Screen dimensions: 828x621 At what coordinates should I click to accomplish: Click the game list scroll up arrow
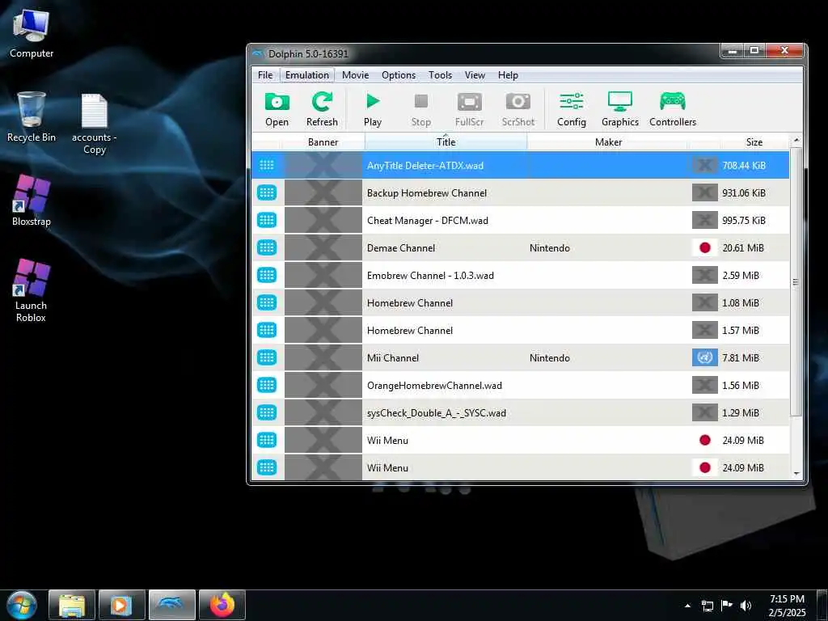pos(796,141)
